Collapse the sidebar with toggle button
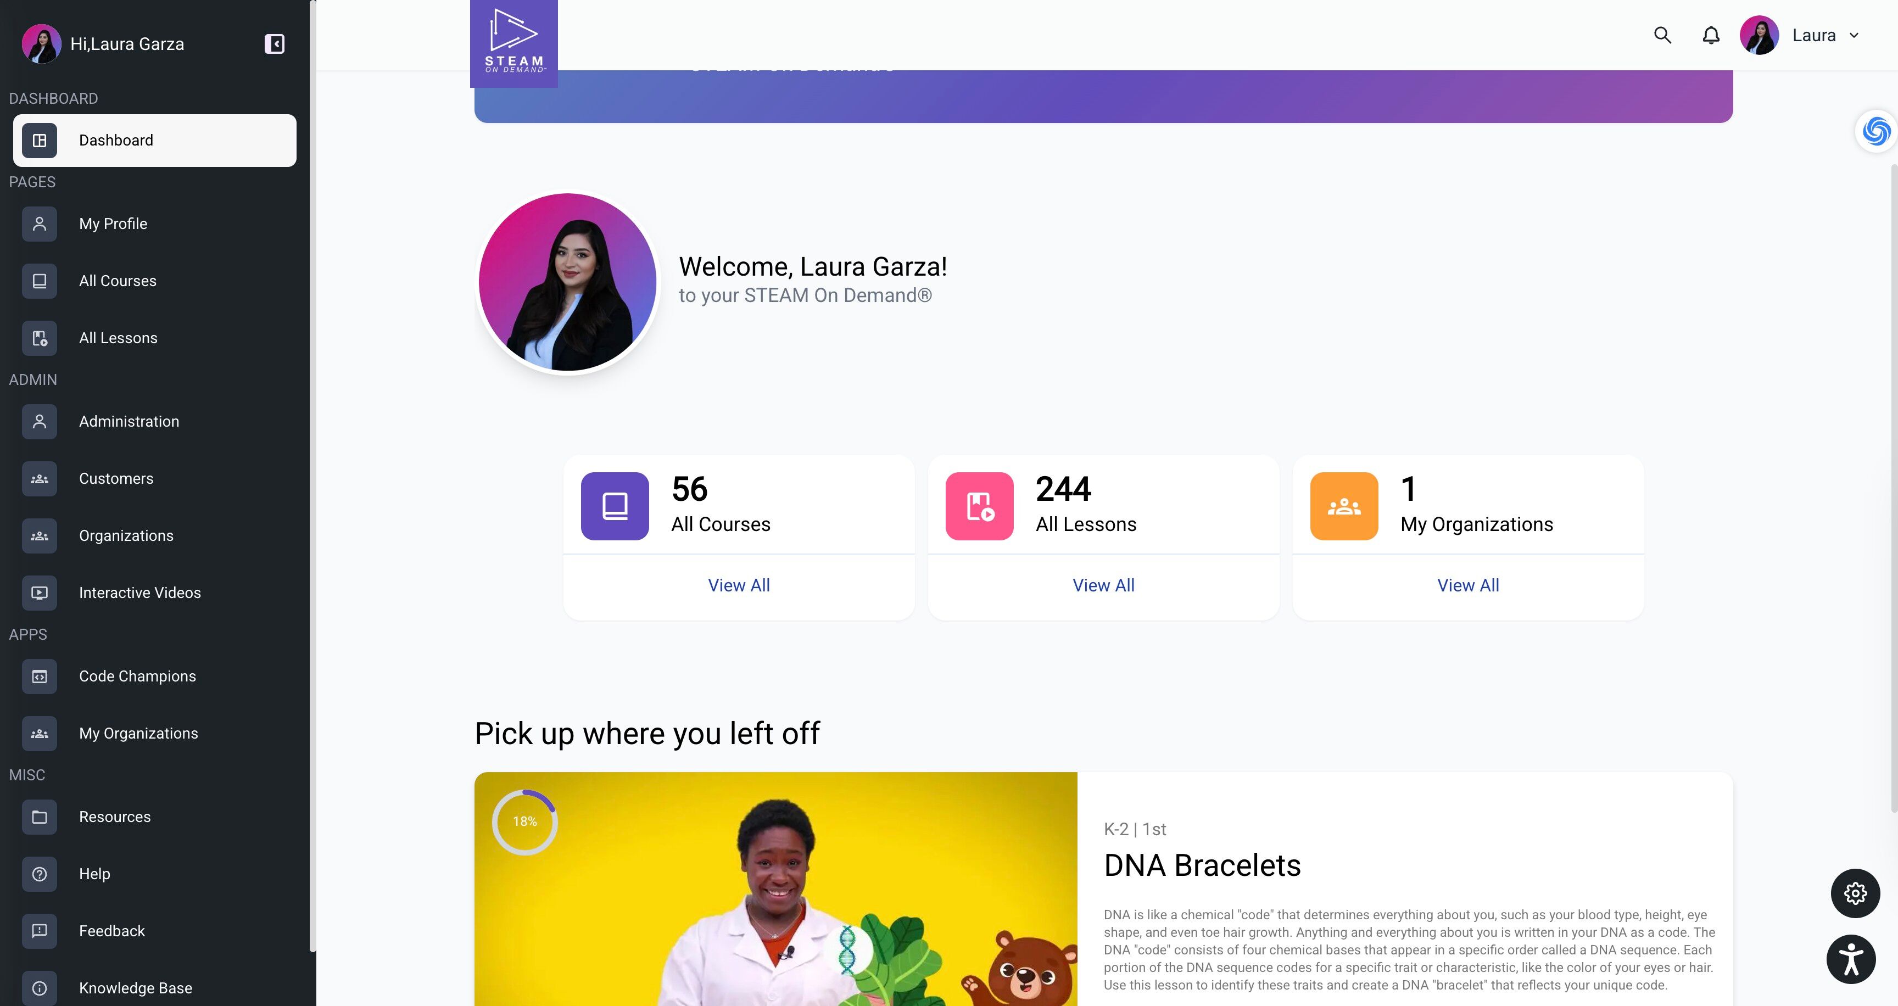 pos(274,44)
